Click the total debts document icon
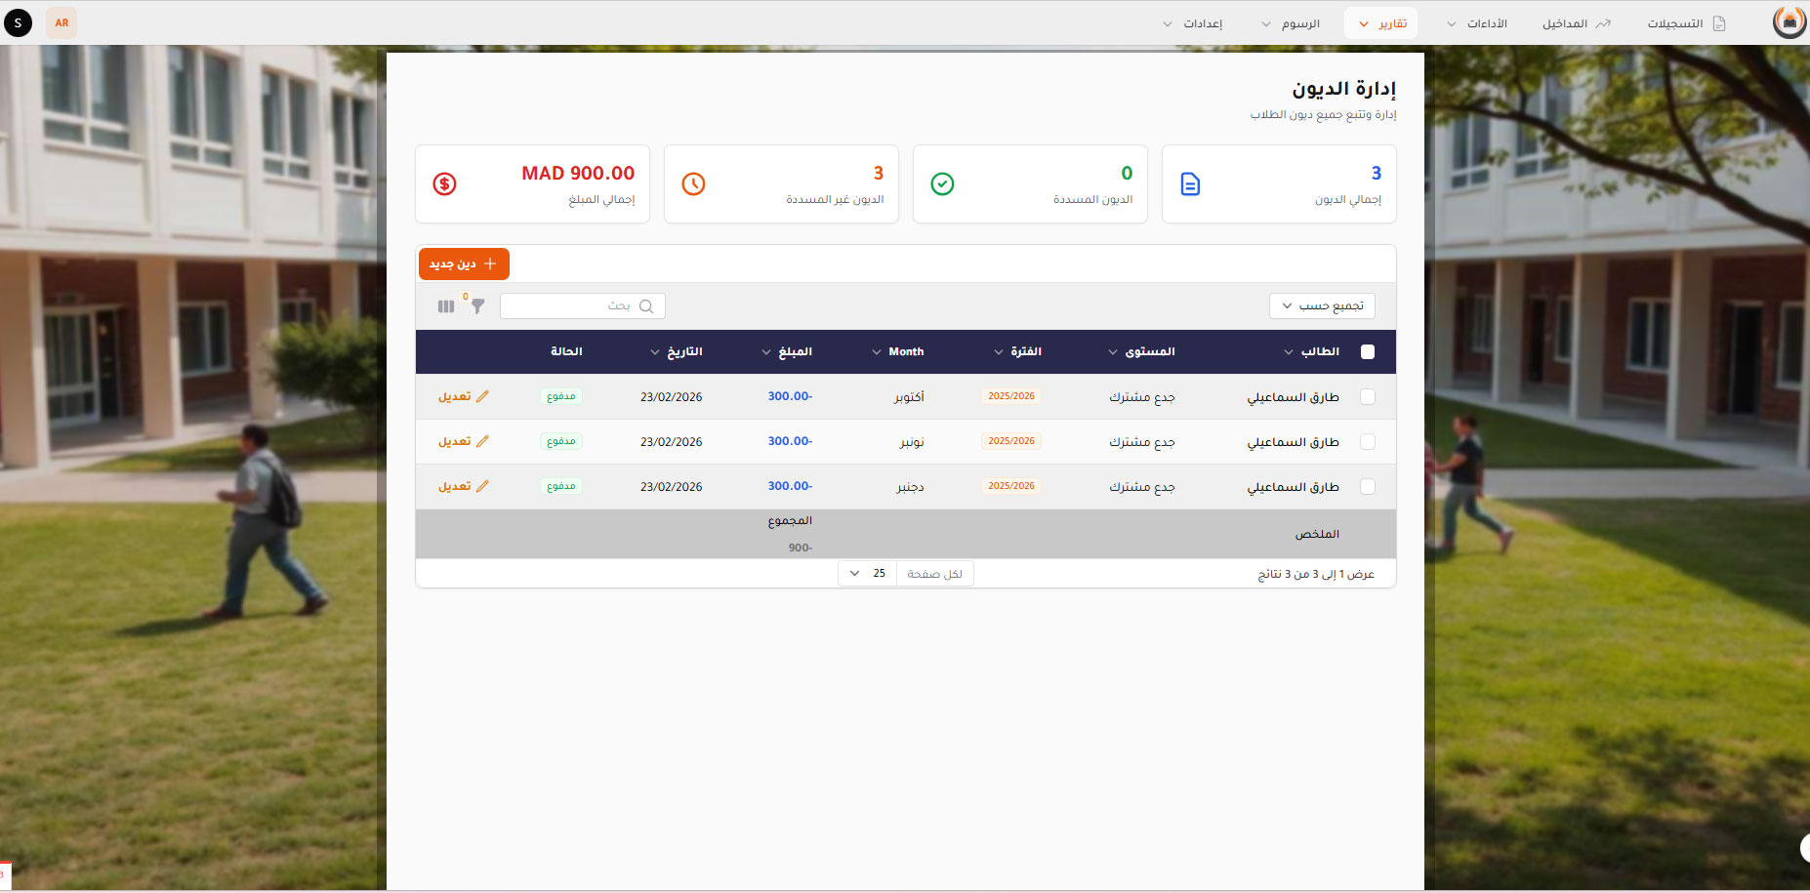The width and height of the screenshot is (1810, 893). coord(1190,184)
